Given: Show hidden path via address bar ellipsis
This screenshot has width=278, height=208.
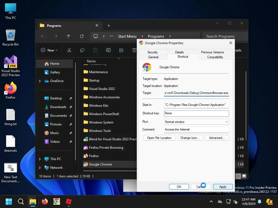Looking at the screenshot, I should (112, 36).
